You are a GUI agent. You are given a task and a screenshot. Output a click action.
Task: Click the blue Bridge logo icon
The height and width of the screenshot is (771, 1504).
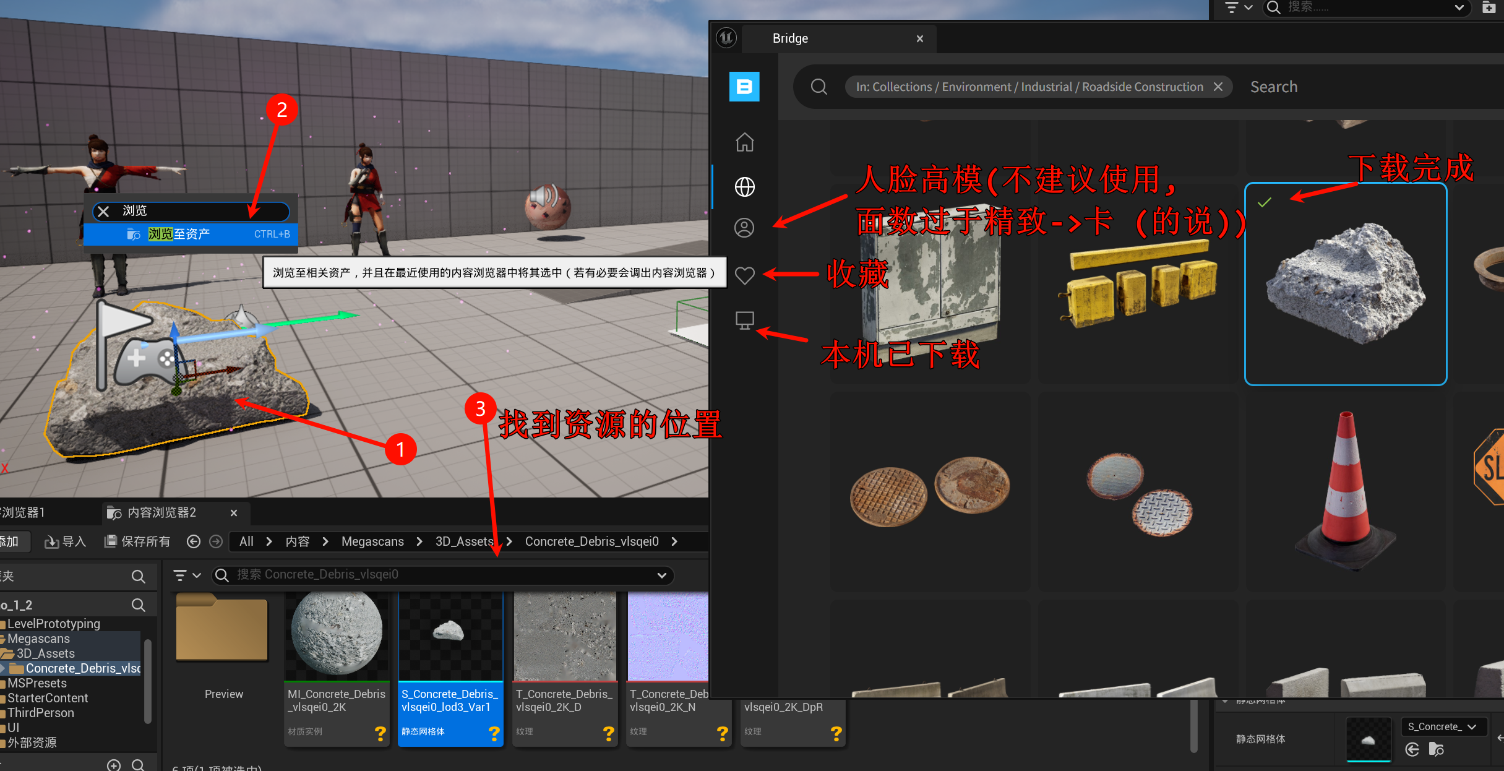[x=744, y=87]
